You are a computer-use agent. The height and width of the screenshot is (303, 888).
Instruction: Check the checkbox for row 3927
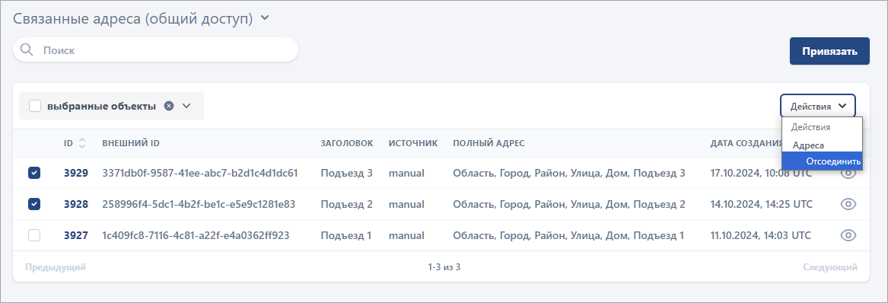coord(34,235)
